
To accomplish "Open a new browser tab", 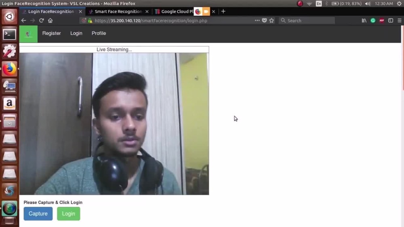I will pyautogui.click(x=223, y=11).
